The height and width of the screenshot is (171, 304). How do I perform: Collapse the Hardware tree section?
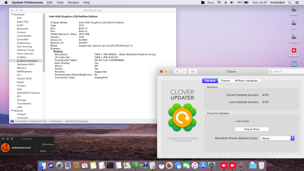(12, 14)
